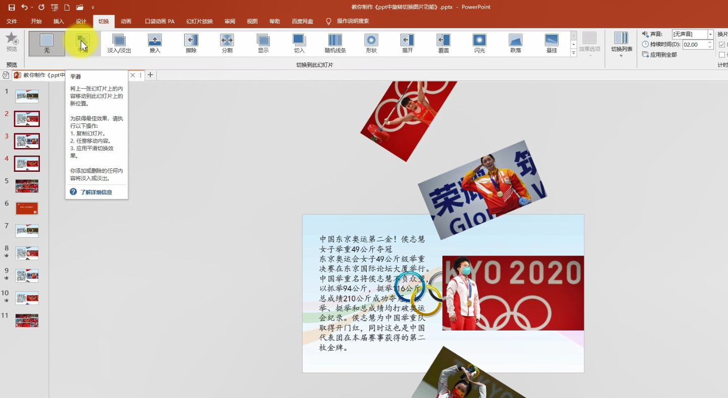Open the 幻灯片放映 tab
This screenshot has width=728, height=398.
click(199, 21)
